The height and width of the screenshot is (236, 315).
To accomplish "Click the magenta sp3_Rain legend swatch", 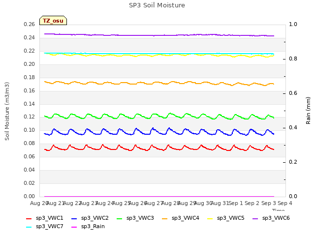I will (x=74, y=227).
